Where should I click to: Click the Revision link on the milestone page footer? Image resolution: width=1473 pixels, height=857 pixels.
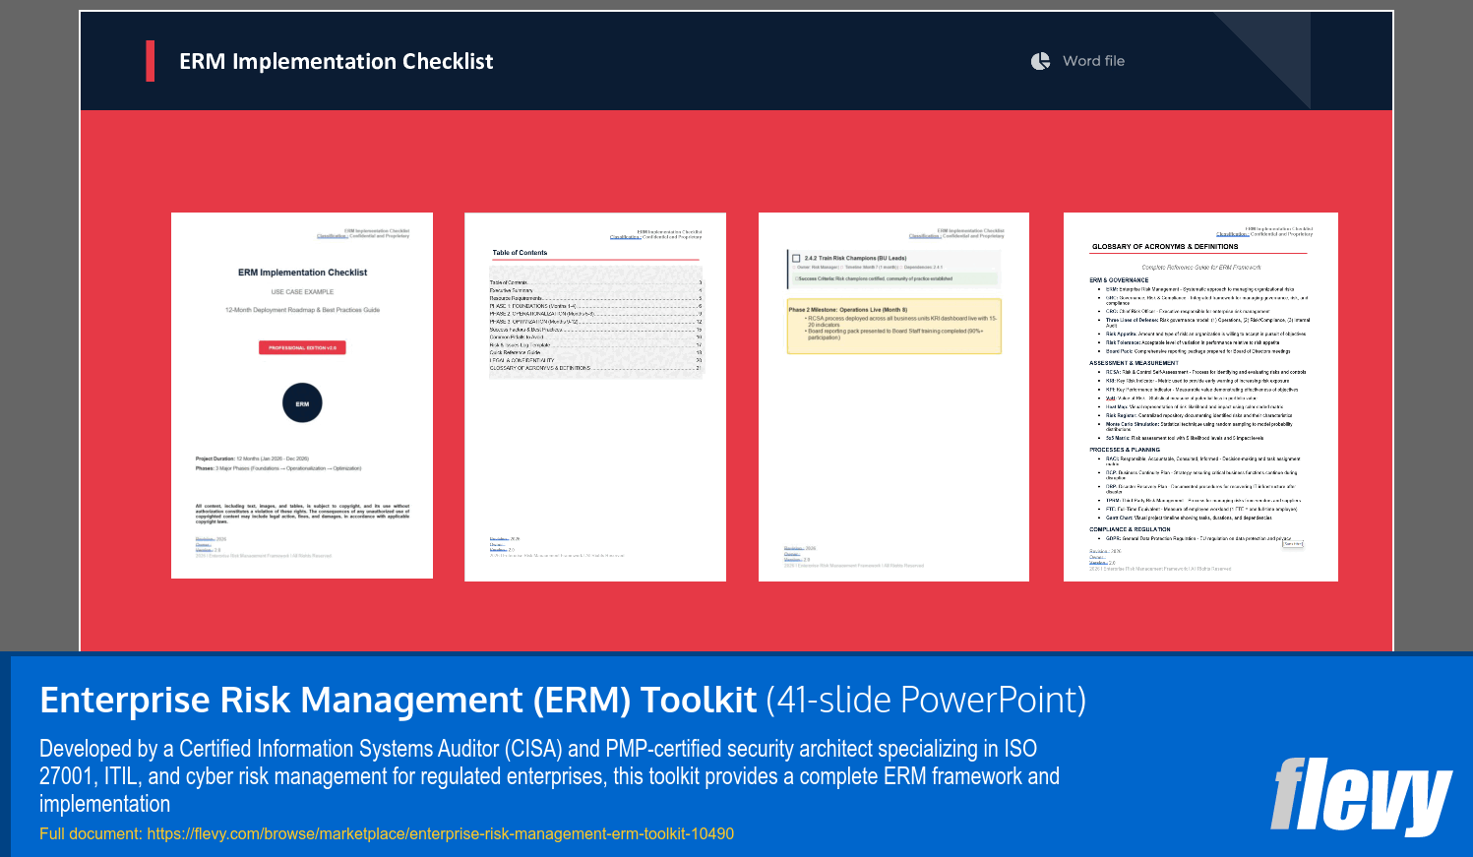point(794,547)
